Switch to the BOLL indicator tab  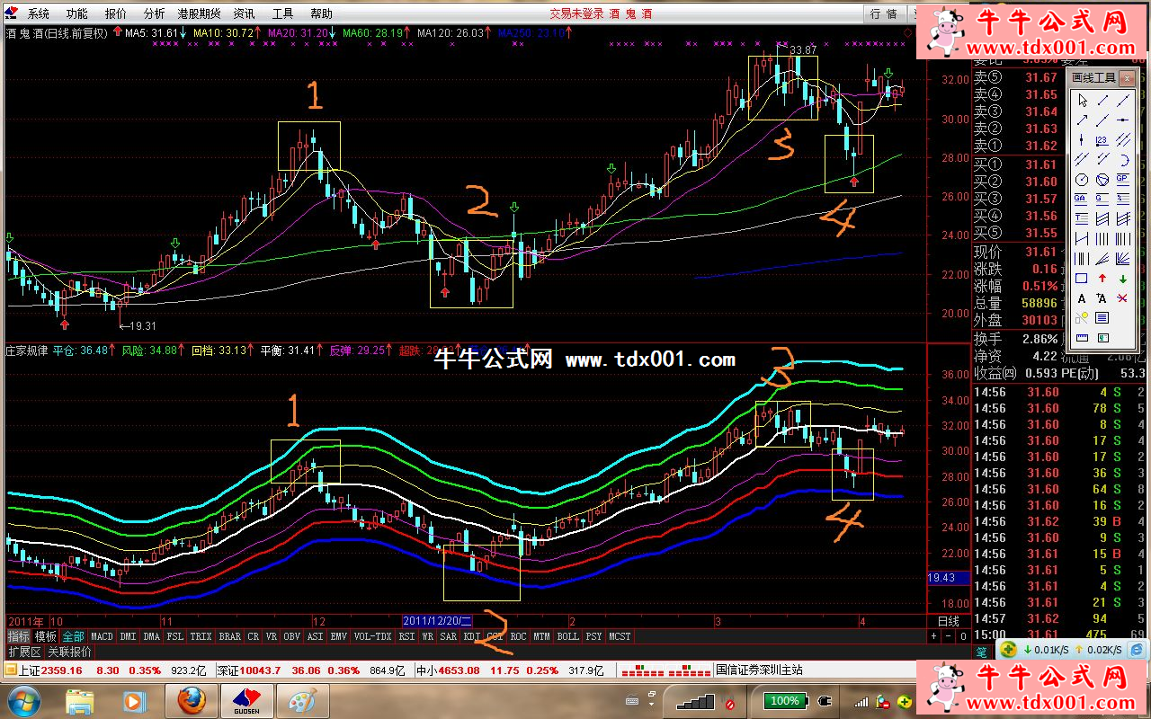[x=567, y=636]
